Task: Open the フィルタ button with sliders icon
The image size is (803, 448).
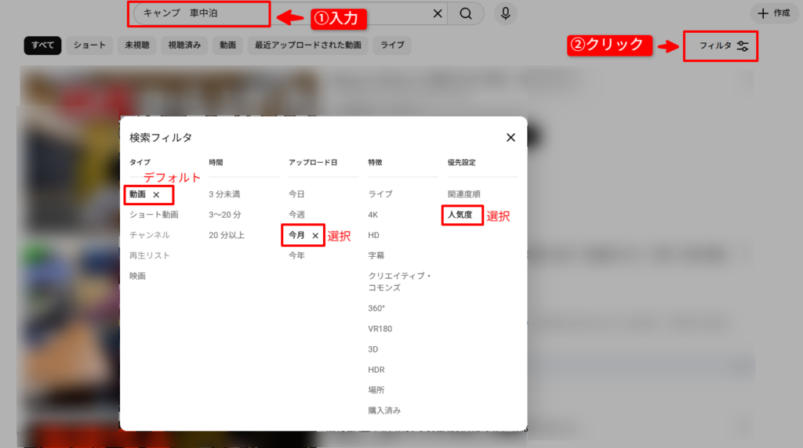Action: point(724,46)
